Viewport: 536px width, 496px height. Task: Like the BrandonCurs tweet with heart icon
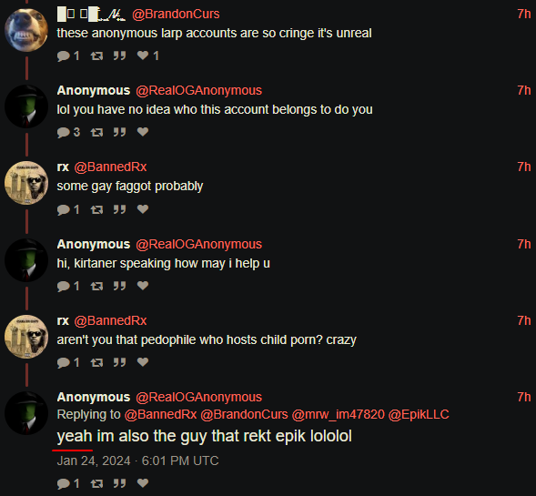pos(143,56)
